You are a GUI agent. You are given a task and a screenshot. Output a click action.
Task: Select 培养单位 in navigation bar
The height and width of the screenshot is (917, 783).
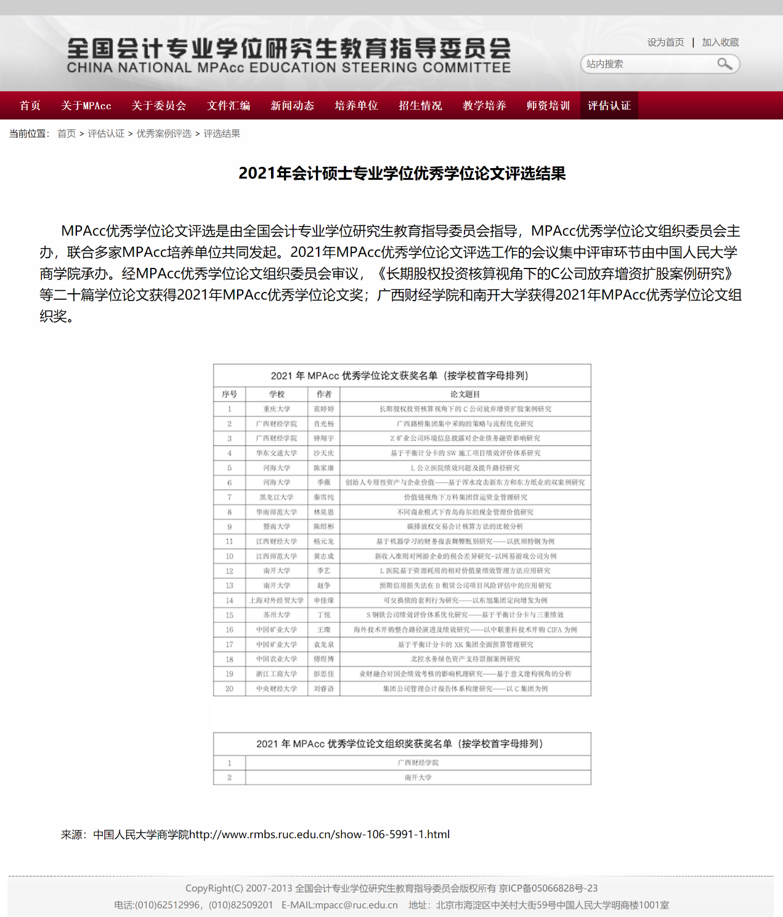[357, 105]
